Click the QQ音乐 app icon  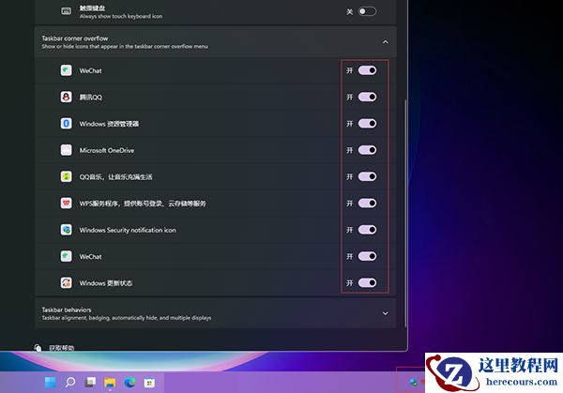[x=66, y=176]
